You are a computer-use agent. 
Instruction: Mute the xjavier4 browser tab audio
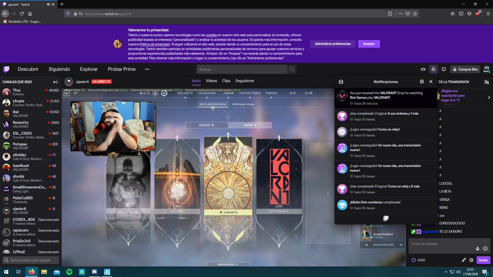click(48, 4)
